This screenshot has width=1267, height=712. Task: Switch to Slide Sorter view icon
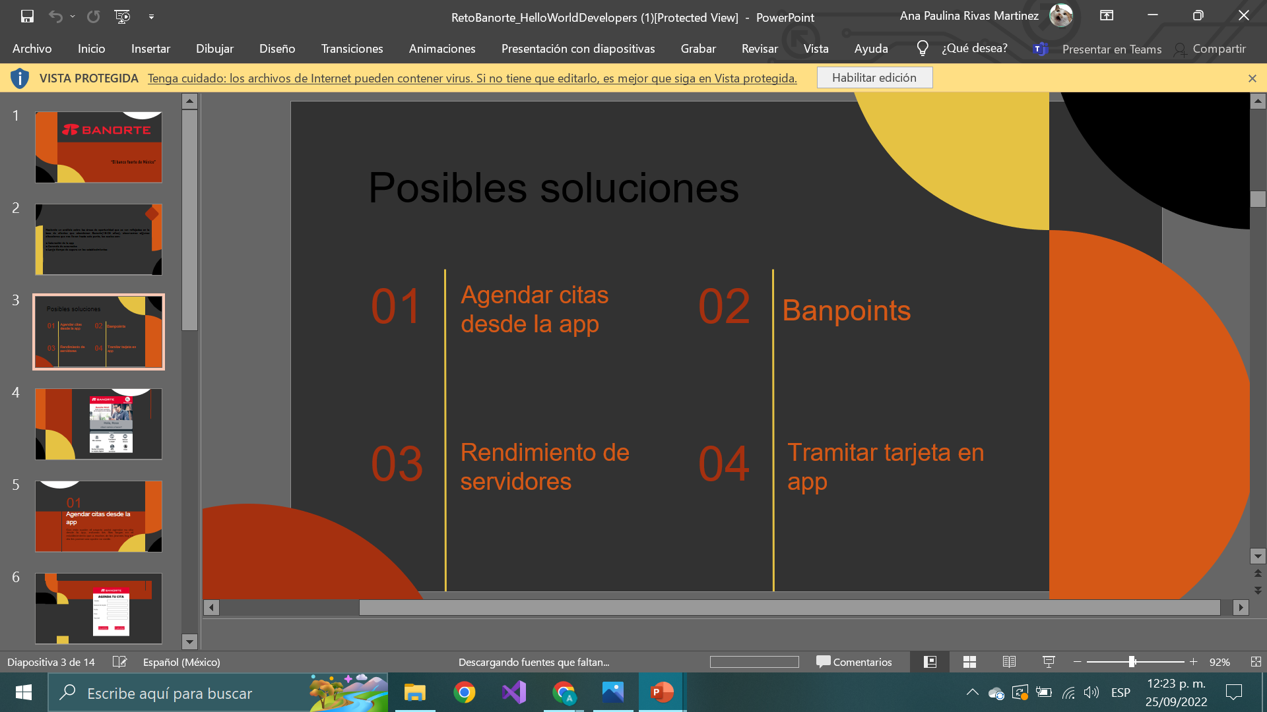pyautogui.click(x=969, y=662)
